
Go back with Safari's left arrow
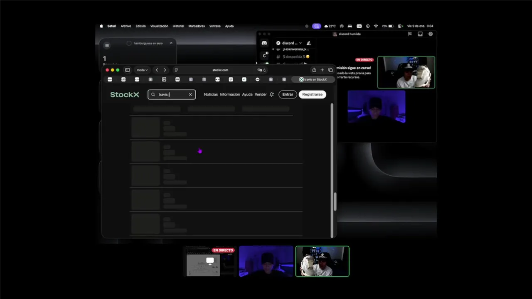(x=157, y=70)
